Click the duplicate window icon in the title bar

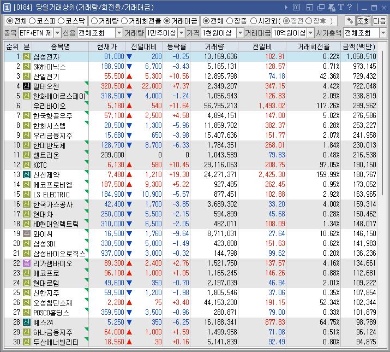click(x=321, y=7)
